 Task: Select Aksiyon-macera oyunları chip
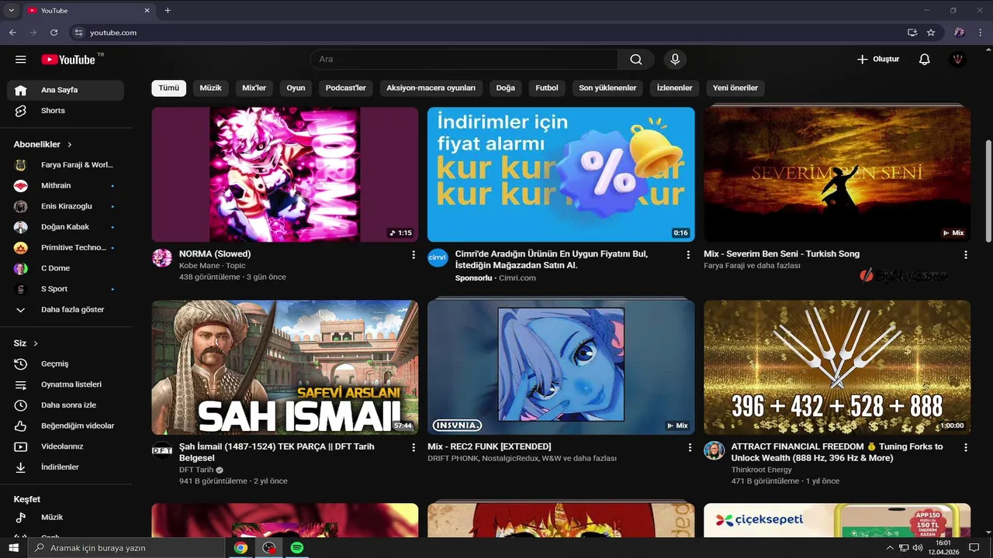click(431, 88)
